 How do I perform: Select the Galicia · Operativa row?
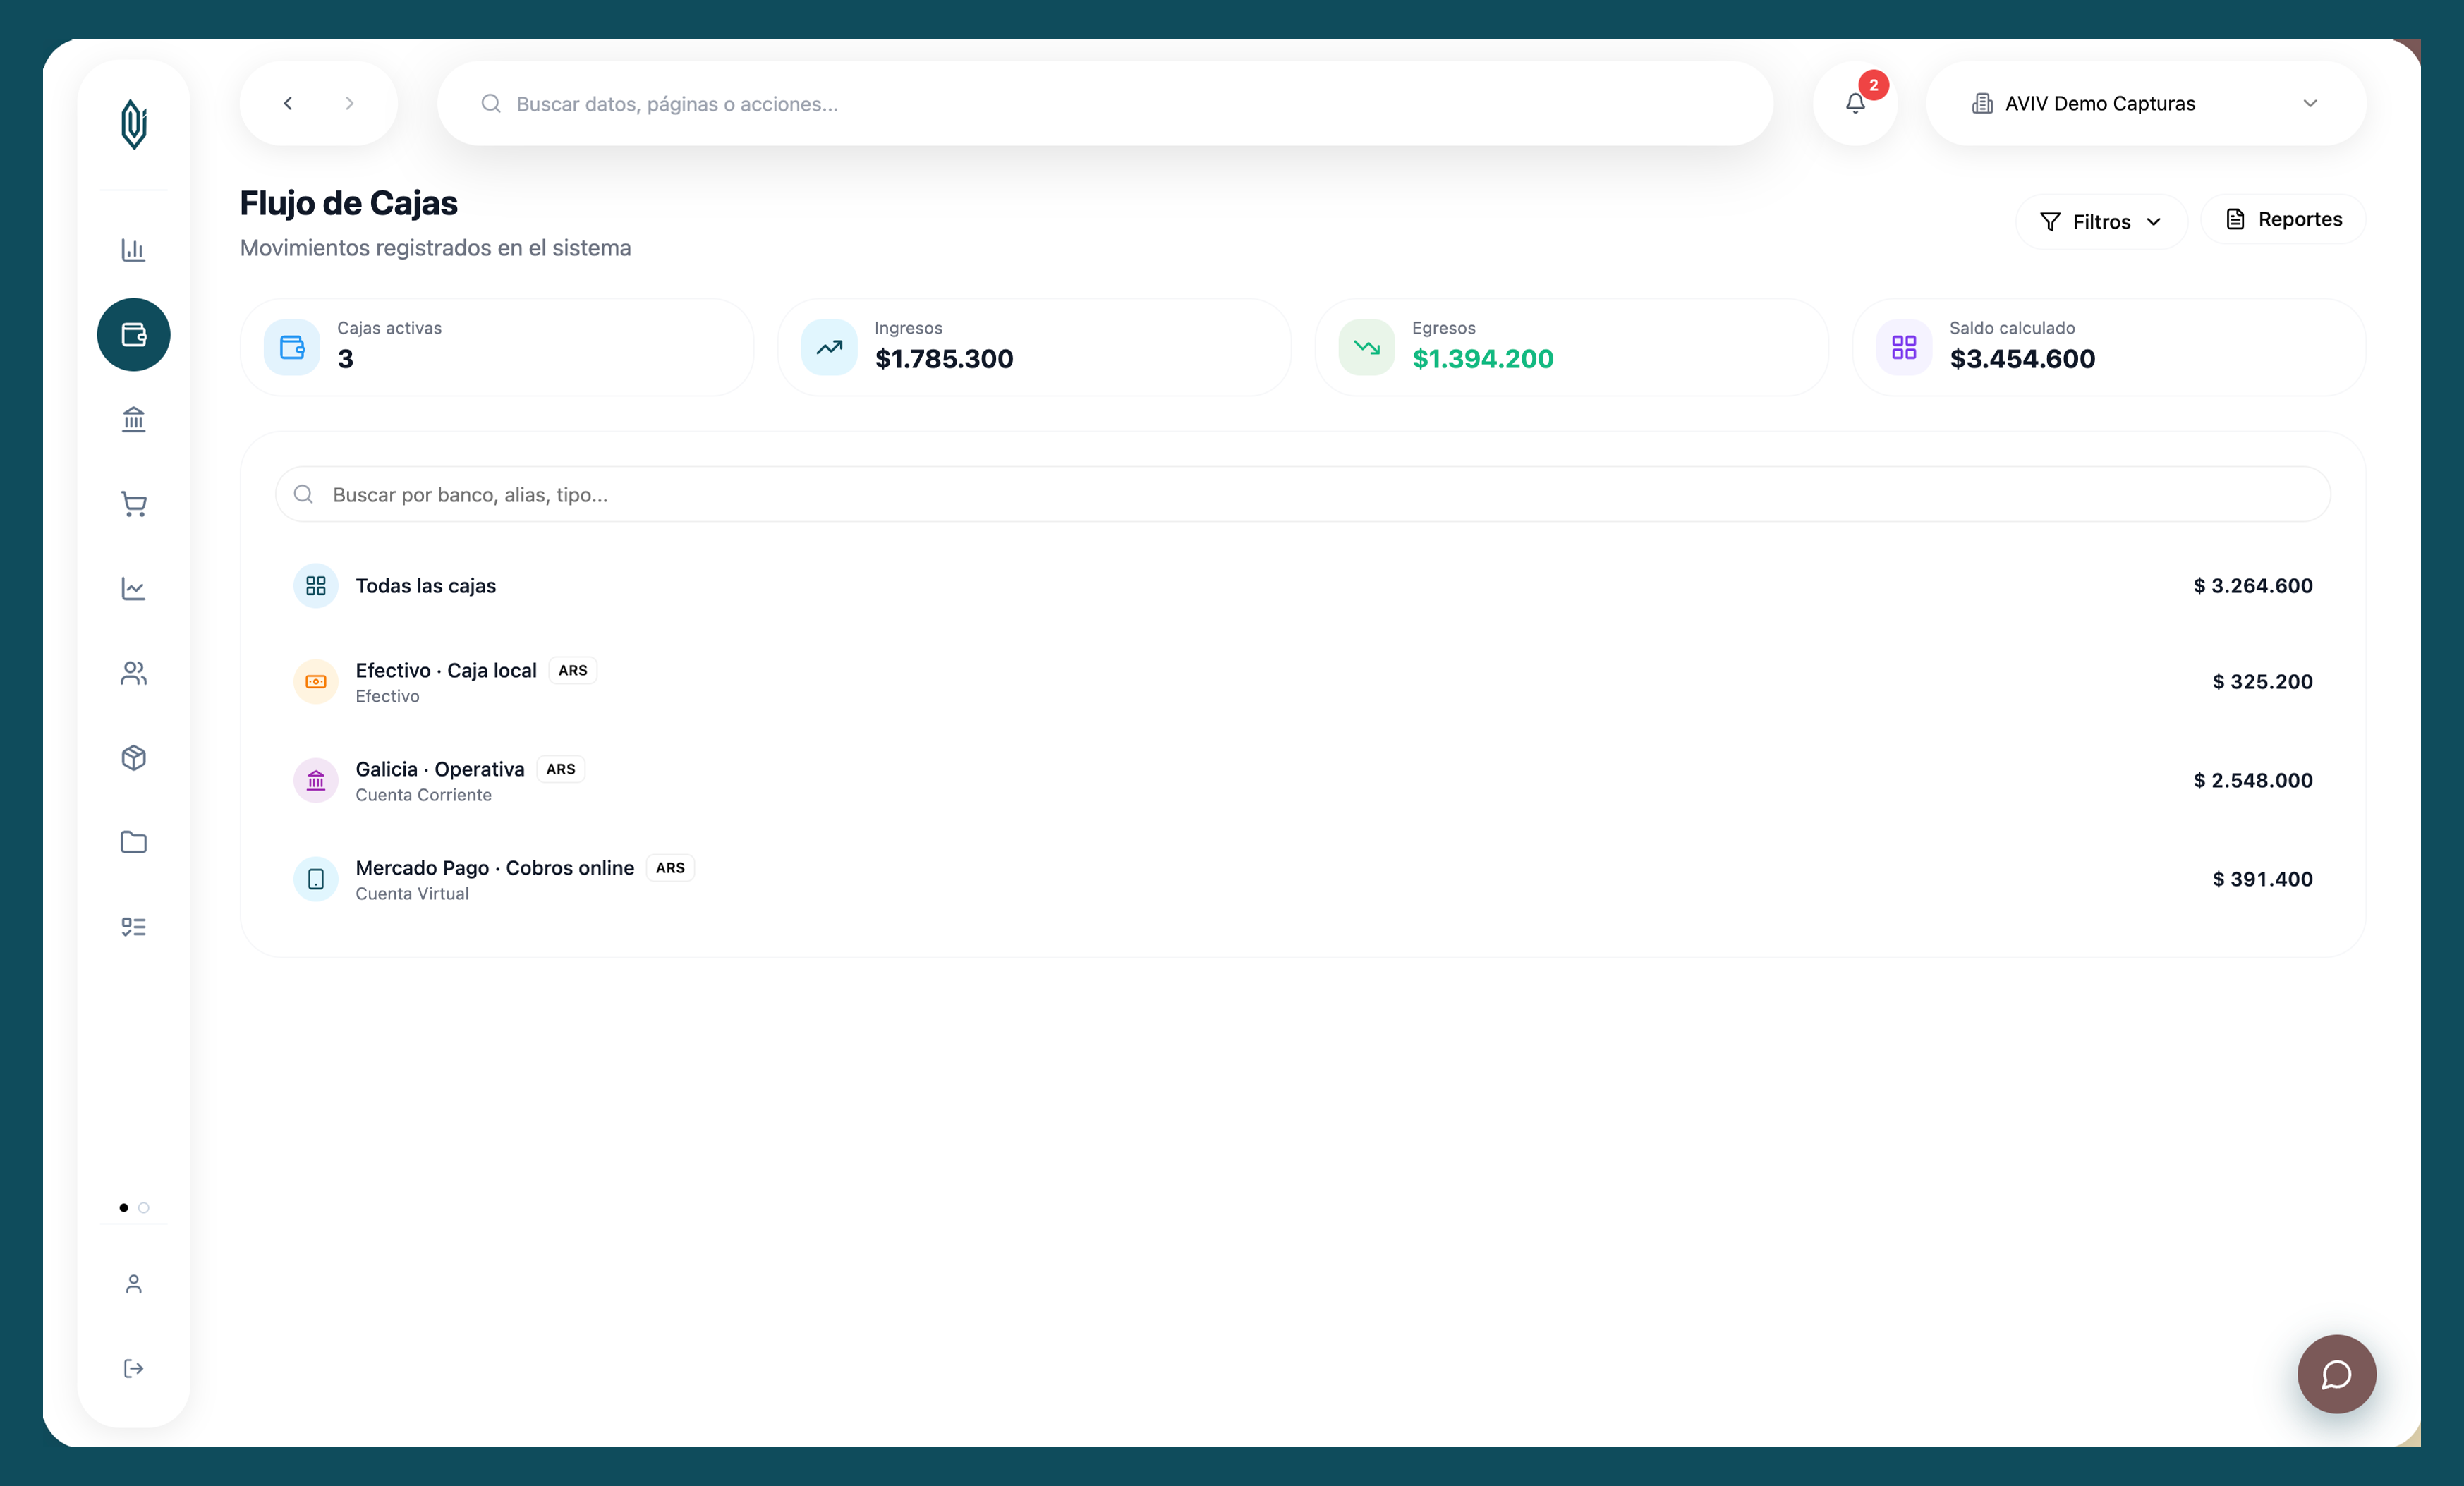tap(1303, 780)
